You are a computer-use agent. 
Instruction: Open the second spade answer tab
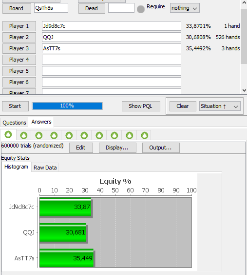pyautogui.click(x=24, y=135)
